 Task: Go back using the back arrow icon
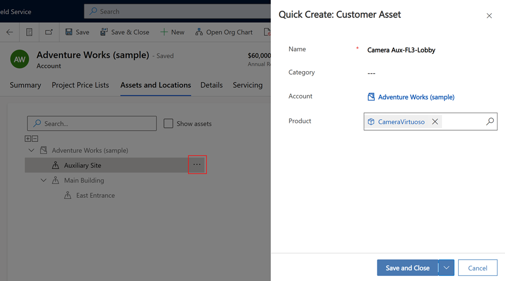click(x=10, y=32)
